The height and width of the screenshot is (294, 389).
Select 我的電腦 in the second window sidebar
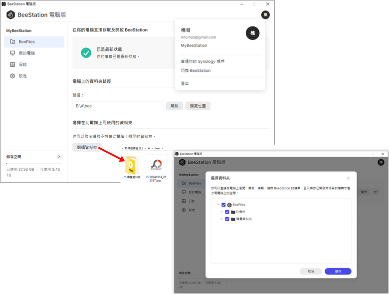coord(192,192)
